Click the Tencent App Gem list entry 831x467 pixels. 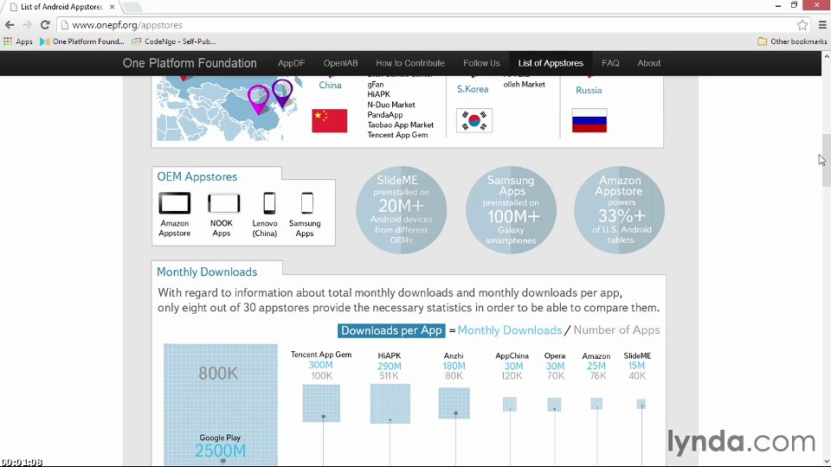coord(397,135)
